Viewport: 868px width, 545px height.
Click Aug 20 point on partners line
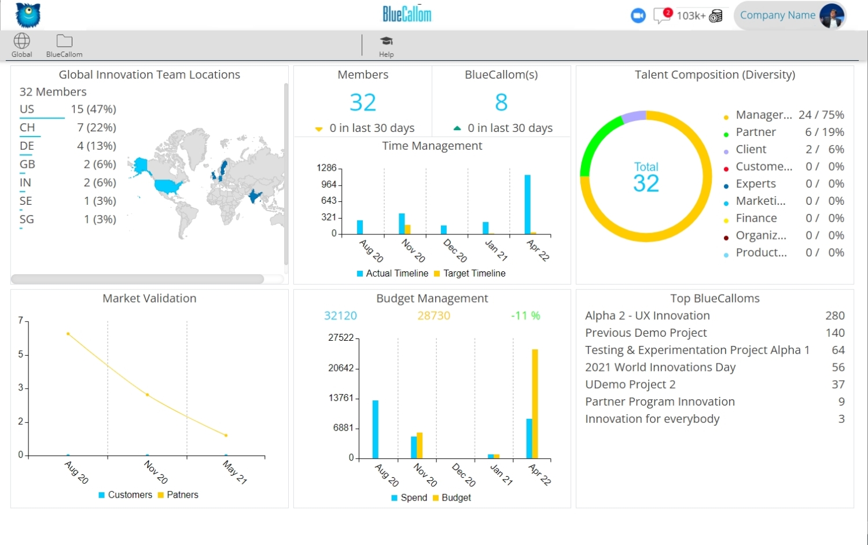coord(68,334)
